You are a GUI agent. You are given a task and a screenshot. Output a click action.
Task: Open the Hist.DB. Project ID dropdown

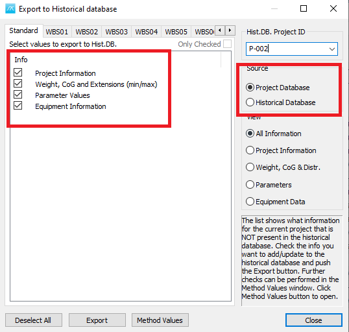[332, 49]
